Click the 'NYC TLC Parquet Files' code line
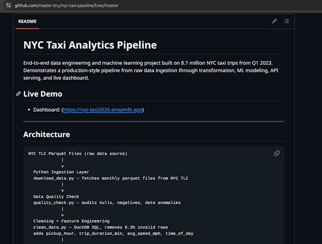 [x=78, y=154]
